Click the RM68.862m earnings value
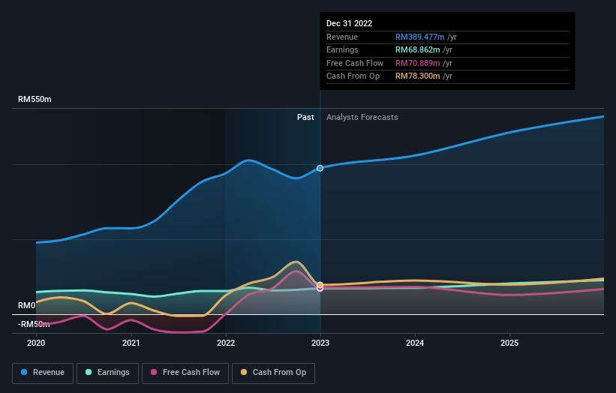The image size is (616, 393). point(418,49)
